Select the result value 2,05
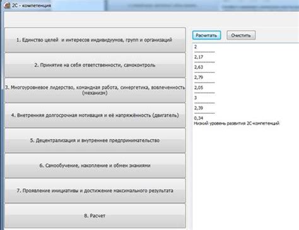The height and width of the screenshot is (230, 299). (199, 88)
